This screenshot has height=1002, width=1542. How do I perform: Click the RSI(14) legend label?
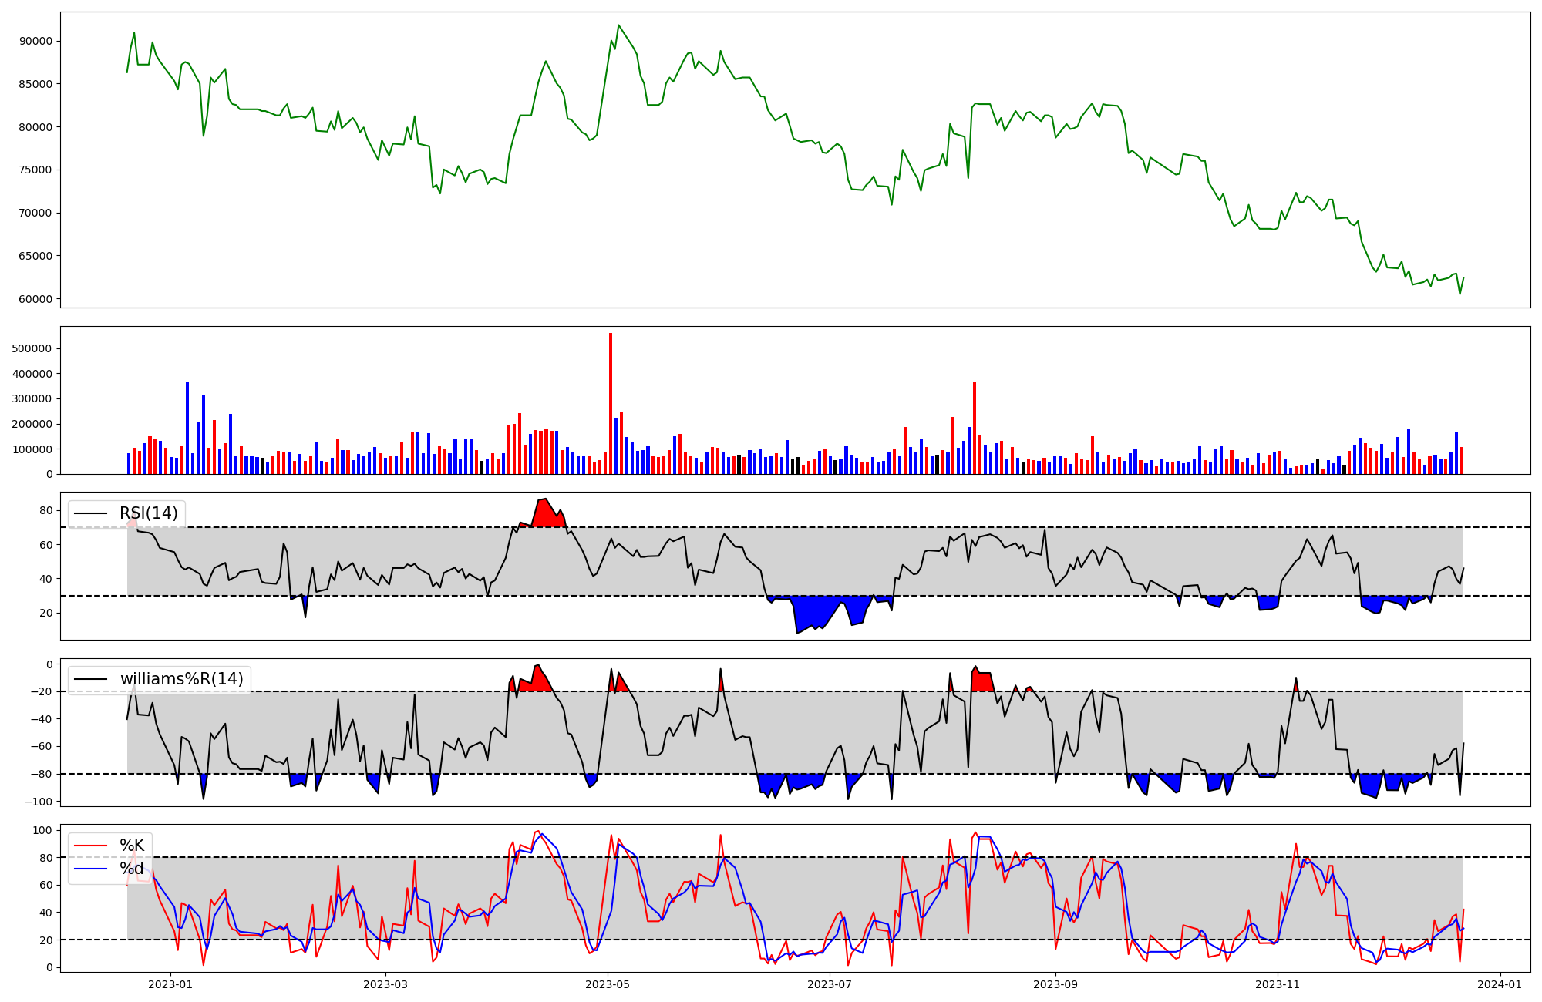[148, 513]
